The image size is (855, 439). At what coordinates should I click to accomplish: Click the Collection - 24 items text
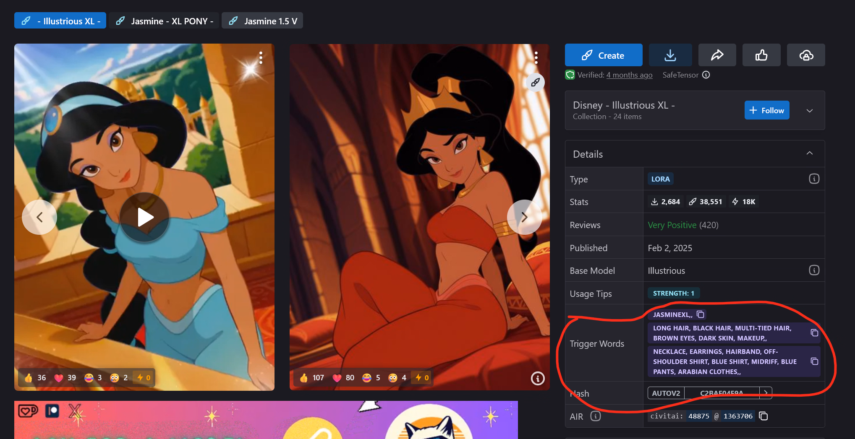(607, 117)
